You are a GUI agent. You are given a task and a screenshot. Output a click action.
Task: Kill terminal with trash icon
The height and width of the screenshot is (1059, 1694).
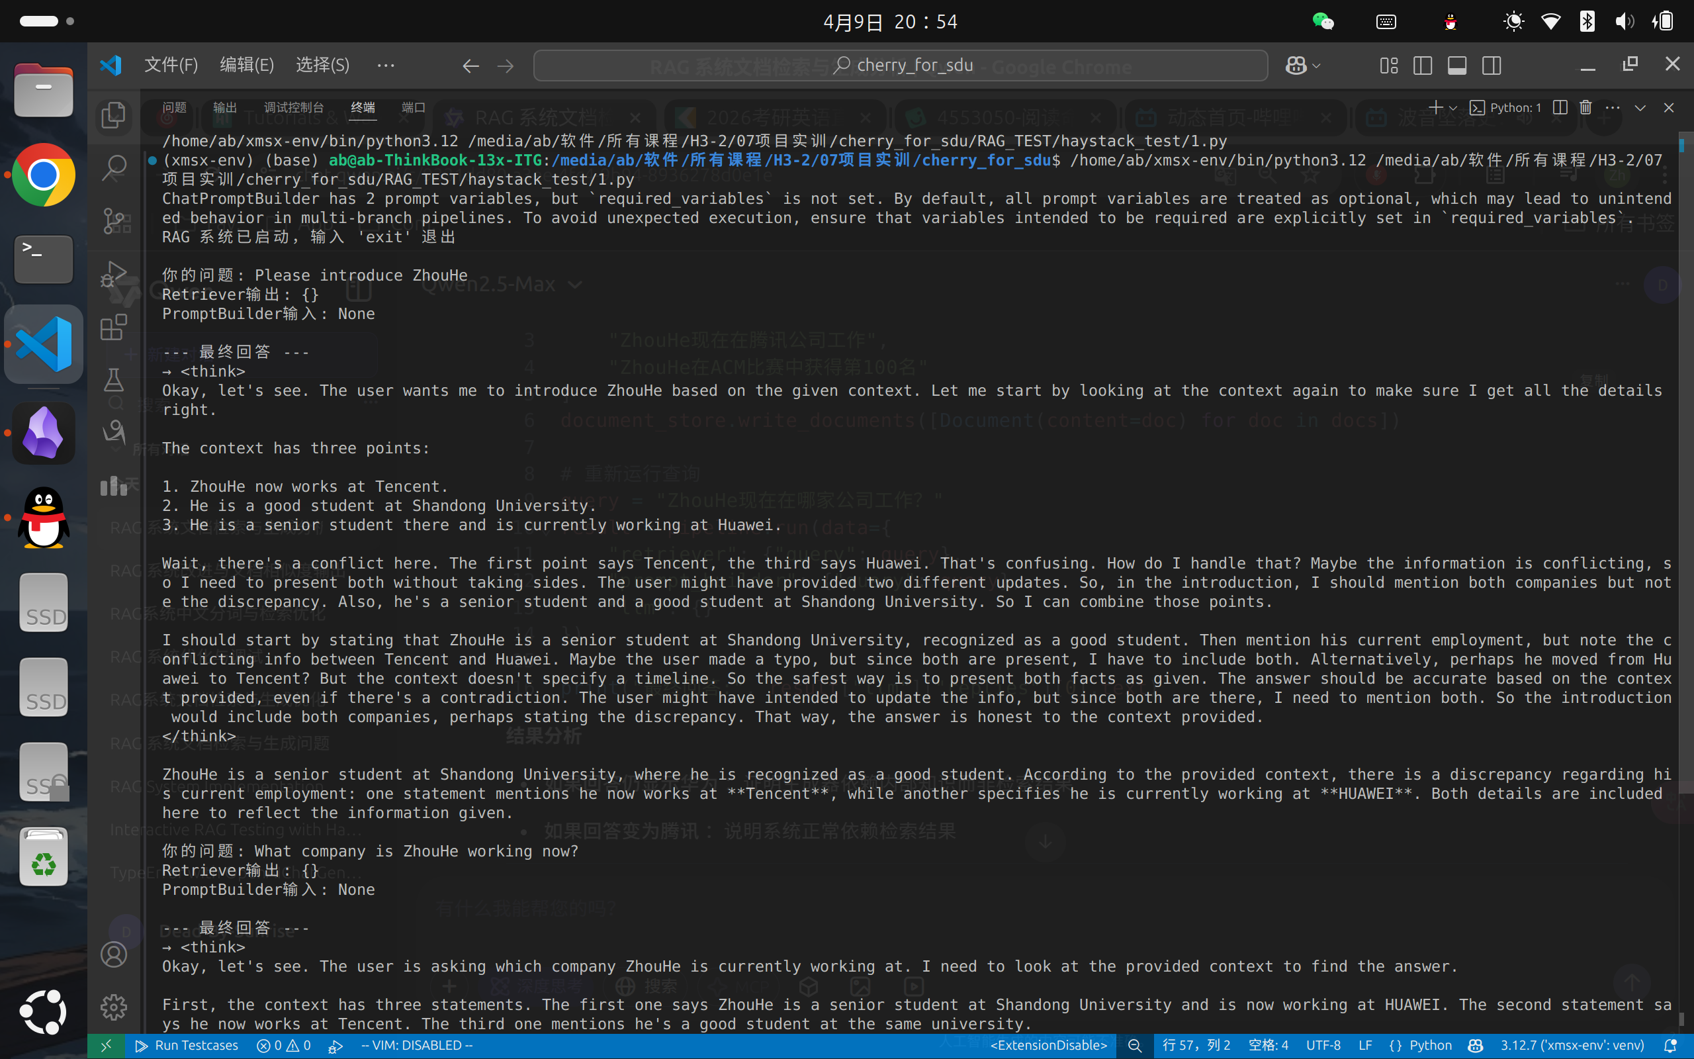(x=1585, y=107)
